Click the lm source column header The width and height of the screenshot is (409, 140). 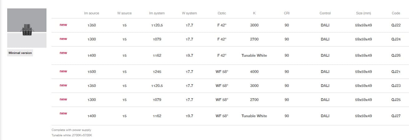(x=92, y=13)
